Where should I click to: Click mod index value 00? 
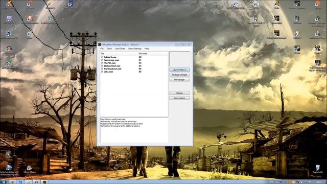[140, 57]
